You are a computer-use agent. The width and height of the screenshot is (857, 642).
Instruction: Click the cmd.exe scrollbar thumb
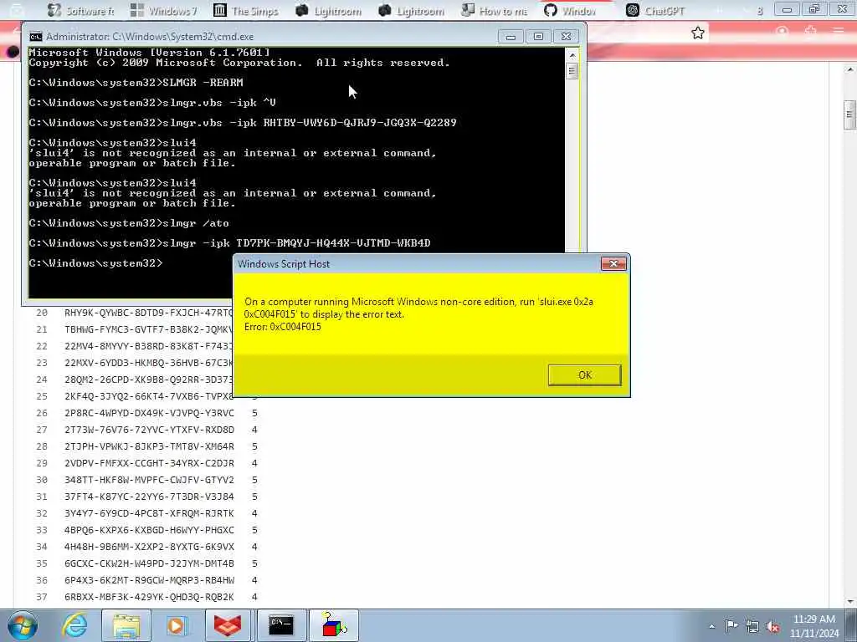tap(572, 72)
